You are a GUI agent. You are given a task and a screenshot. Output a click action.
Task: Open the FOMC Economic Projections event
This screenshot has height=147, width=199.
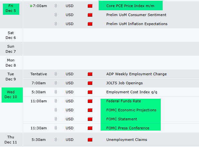coord(131,110)
